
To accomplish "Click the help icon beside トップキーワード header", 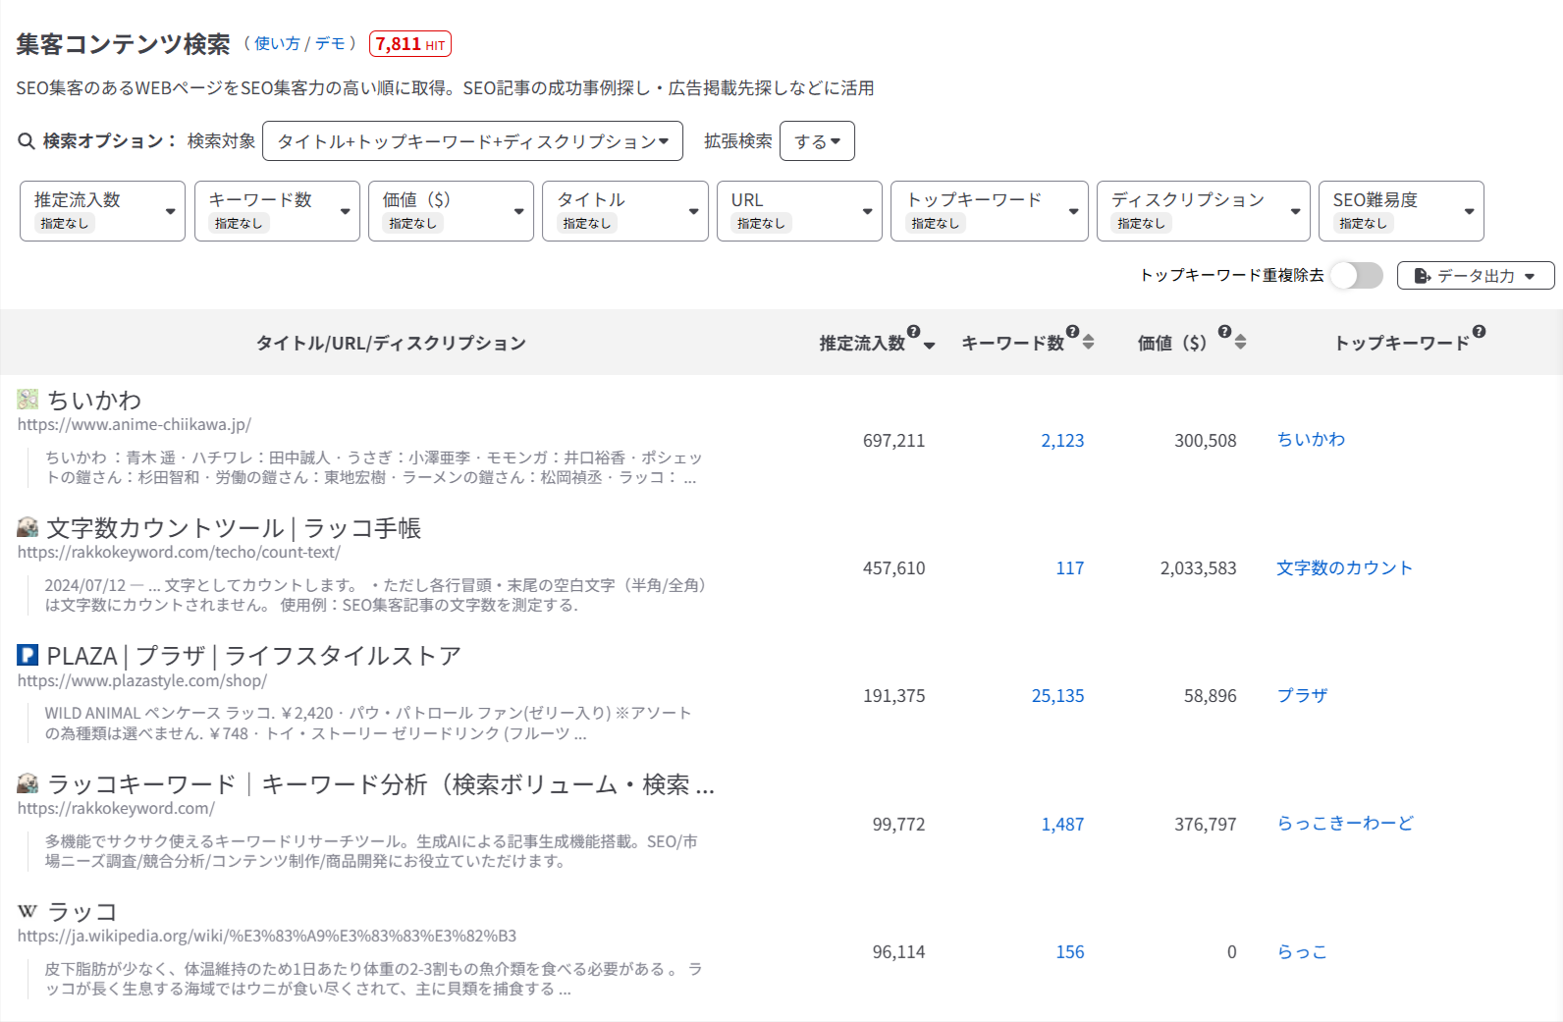I will tap(1479, 332).
